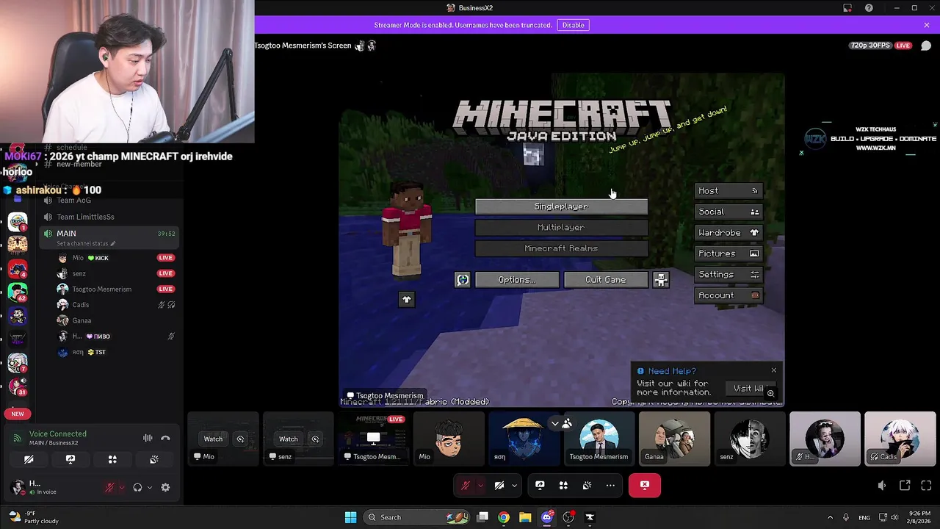Jump to NEW unread servers indicator
The image size is (940, 529).
pyautogui.click(x=18, y=414)
